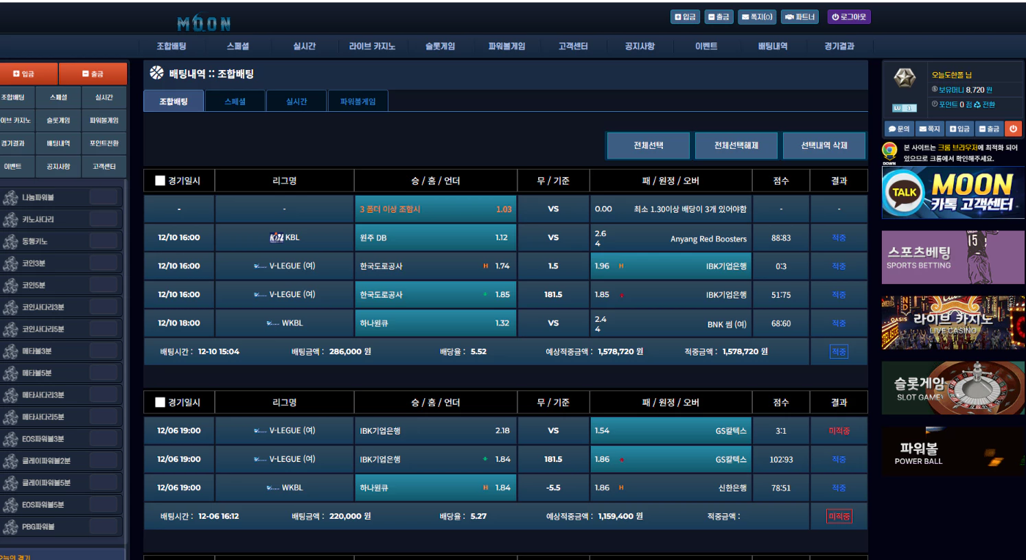Click the 선택내역 삭제 button
The image size is (1026, 560).
(824, 145)
